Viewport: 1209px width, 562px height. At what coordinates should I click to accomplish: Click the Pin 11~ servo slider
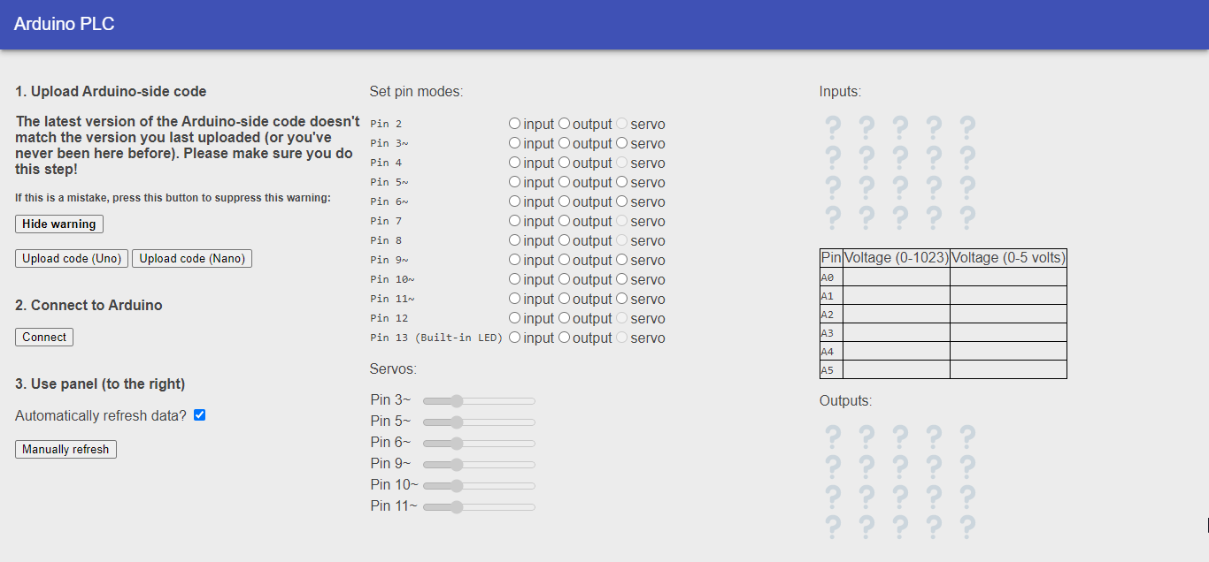click(479, 507)
